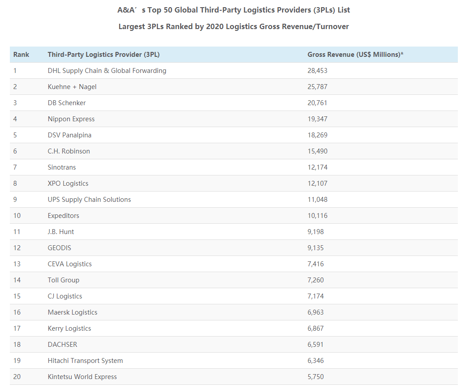Click the Third-Party Logistics Provider column header
Screen dimensions: 461x388
pos(103,55)
